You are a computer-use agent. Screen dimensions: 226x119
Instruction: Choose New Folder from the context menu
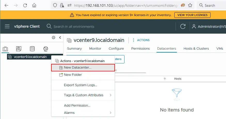click(83, 75)
